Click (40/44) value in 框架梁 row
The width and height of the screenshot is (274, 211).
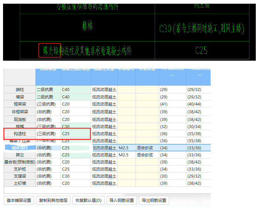(x=198, y=104)
